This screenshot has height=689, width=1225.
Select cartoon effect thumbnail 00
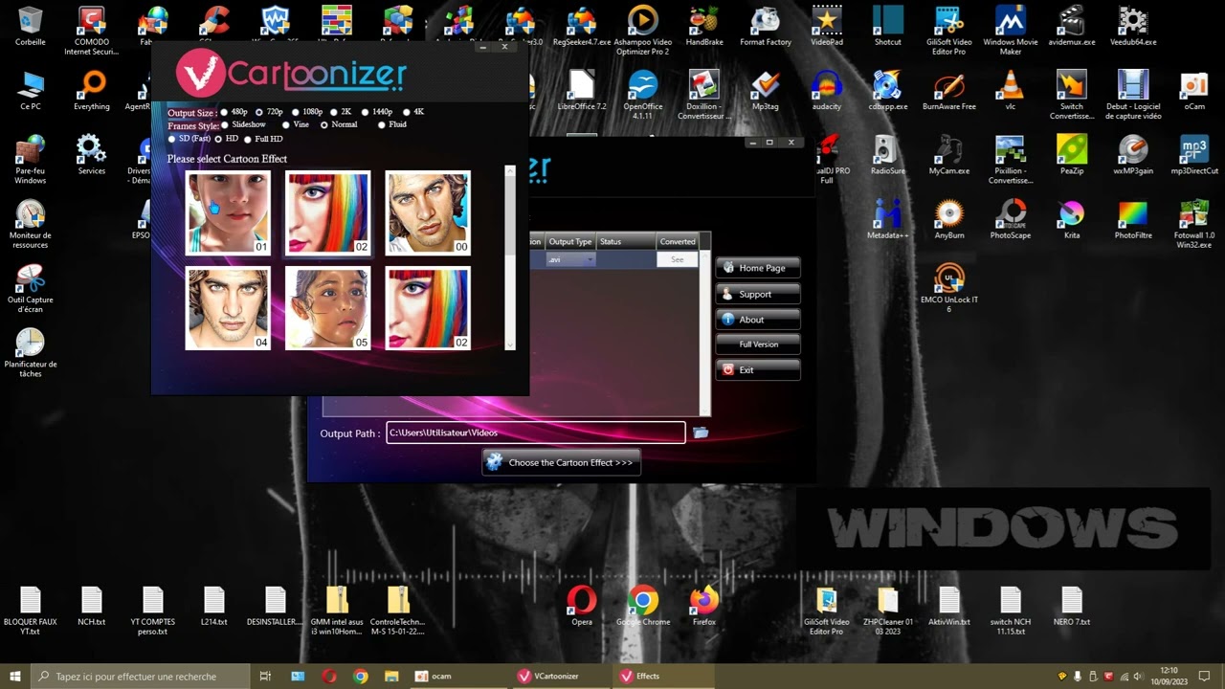(x=428, y=213)
